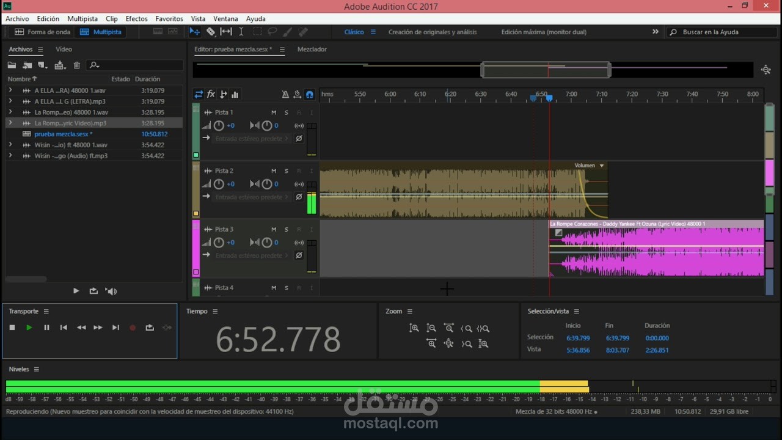Solo Pista 2 track

[286, 171]
